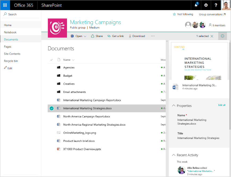Click Office 365 in the top bar
This screenshot has height=177, width=231.
click(24, 5)
